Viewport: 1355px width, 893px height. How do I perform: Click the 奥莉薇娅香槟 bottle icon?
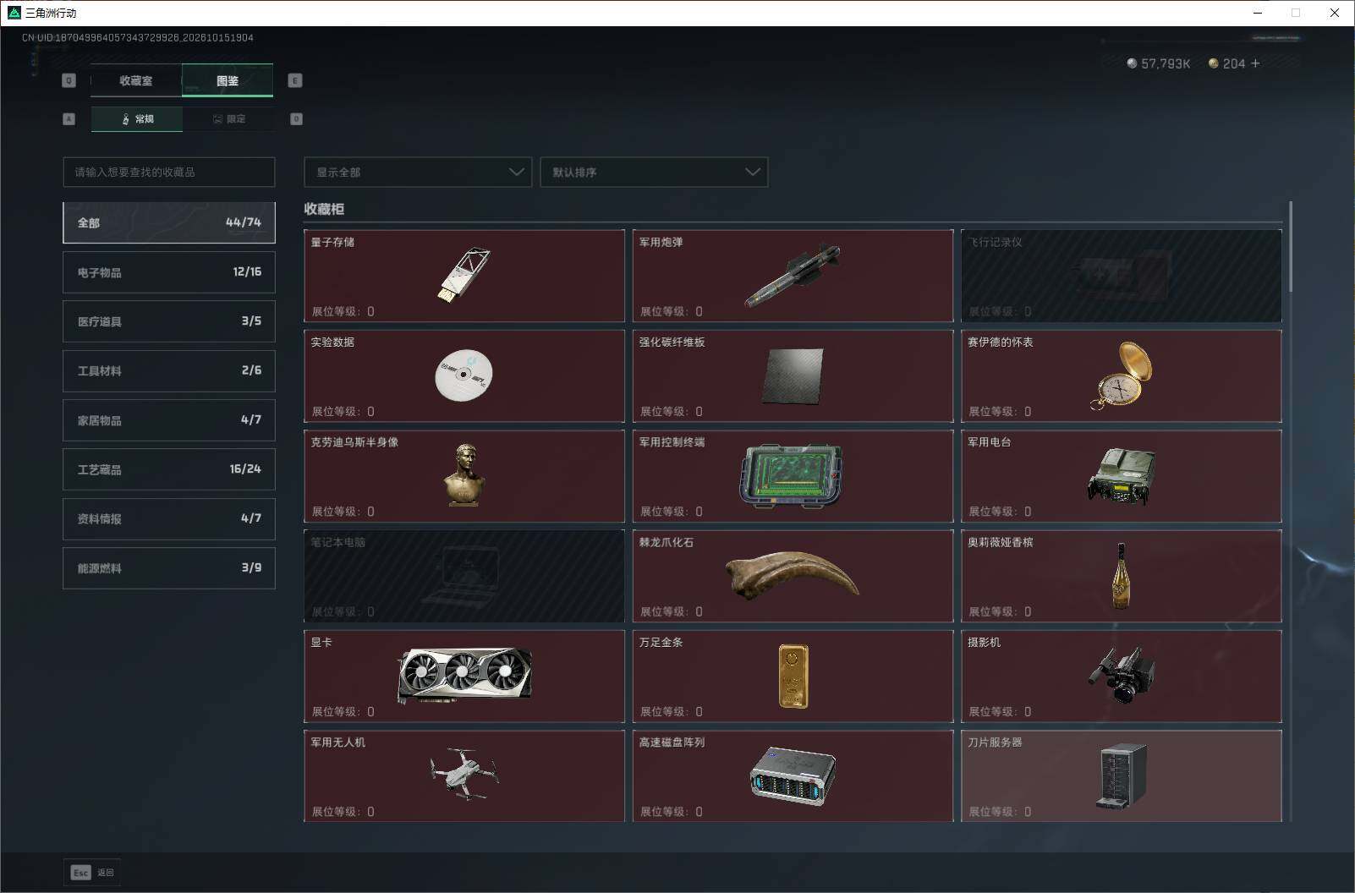[x=1122, y=576]
